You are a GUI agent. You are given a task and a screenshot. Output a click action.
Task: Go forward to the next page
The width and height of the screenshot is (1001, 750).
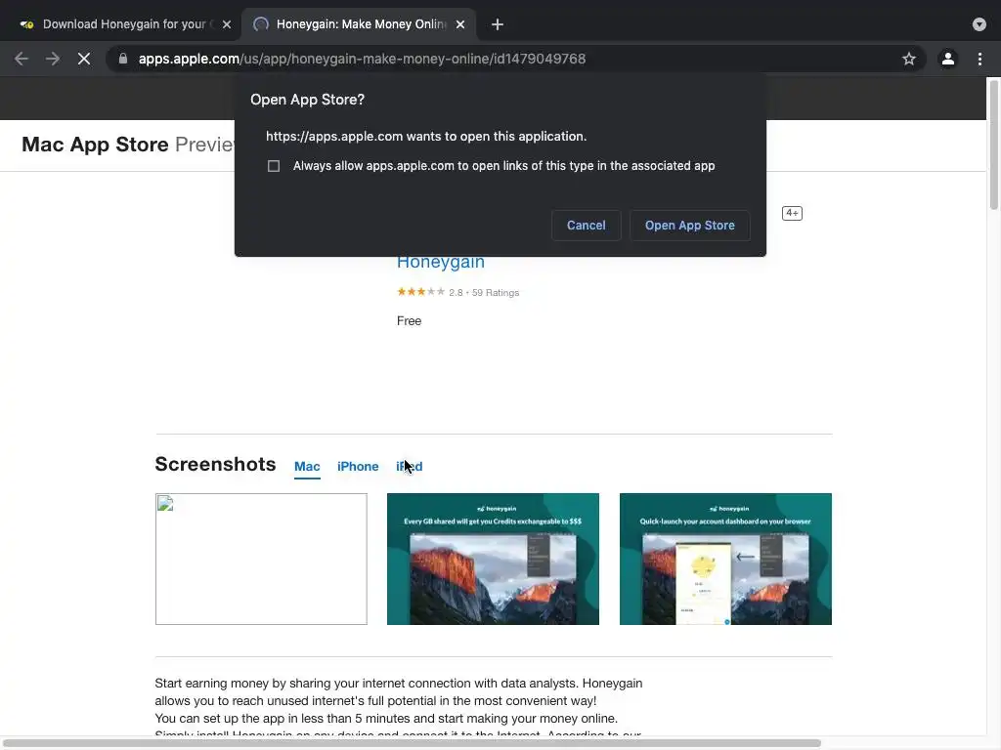(53, 59)
